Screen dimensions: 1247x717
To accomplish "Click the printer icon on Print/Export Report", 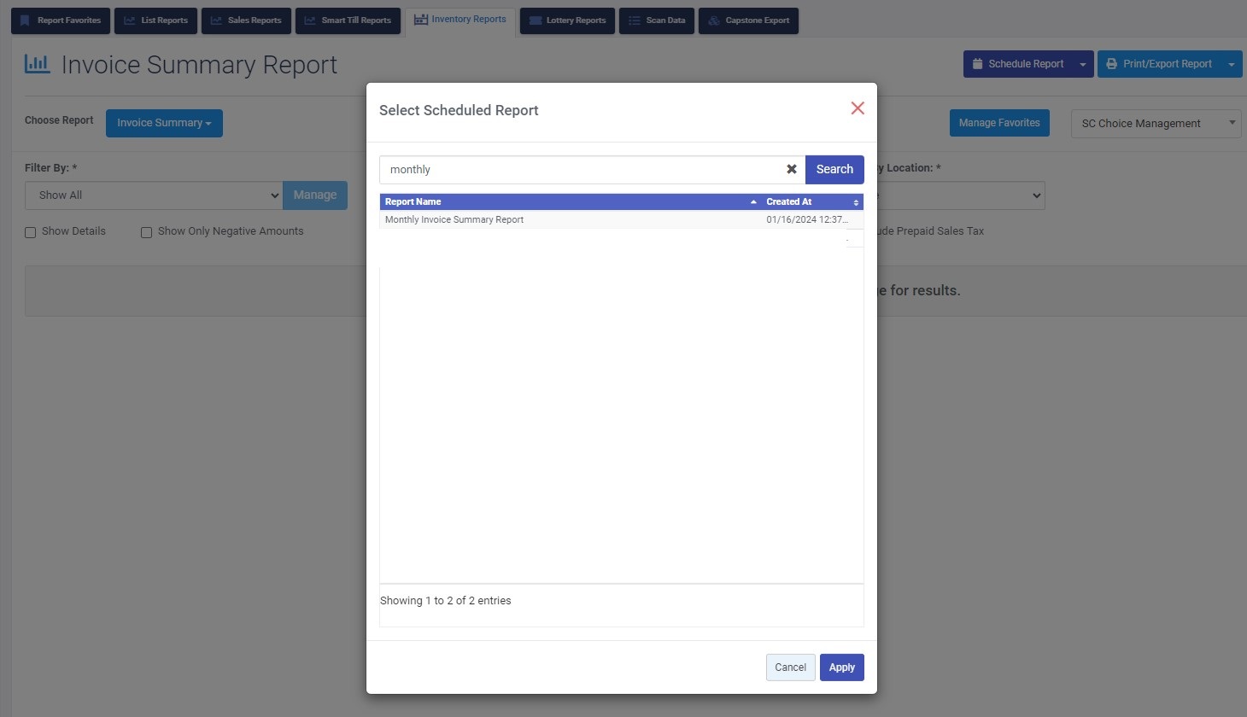I will (1111, 64).
